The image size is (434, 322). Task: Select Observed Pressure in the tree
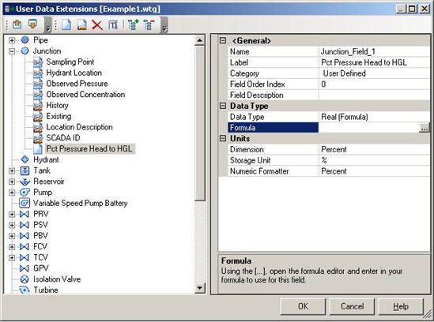coord(77,84)
